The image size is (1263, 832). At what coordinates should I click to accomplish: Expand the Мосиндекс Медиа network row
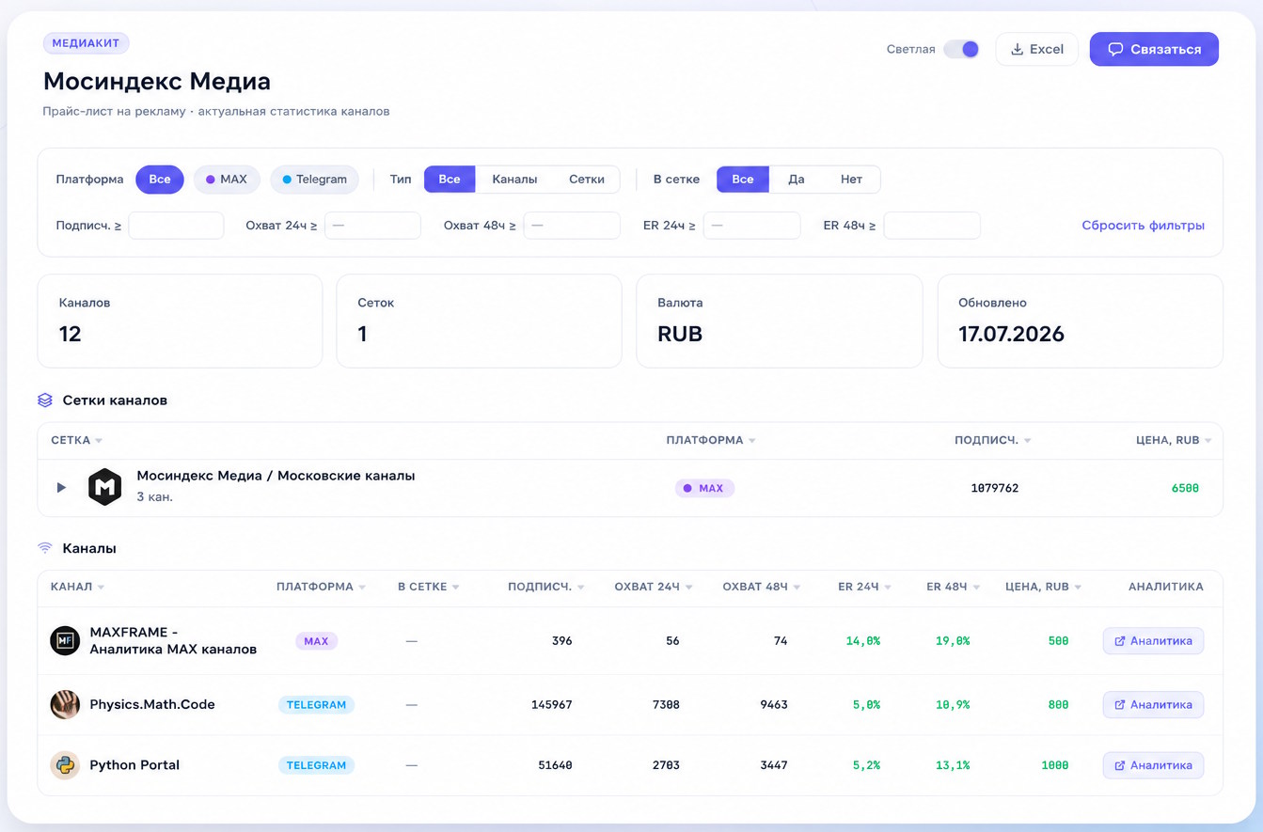(x=61, y=488)
